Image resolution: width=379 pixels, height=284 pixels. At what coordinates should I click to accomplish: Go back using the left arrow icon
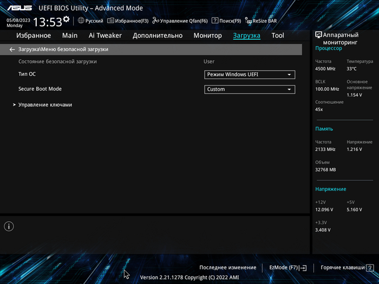coord(12,49)
